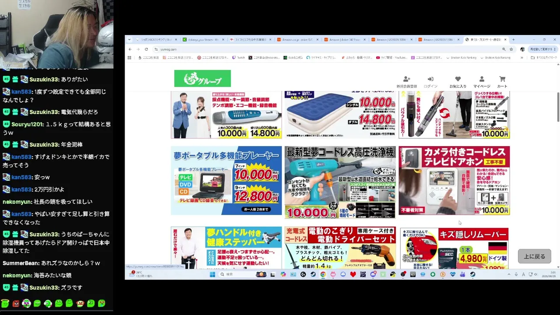This screenshot has width=560, height=315.
Task: Open the キズ隠しリムーバー product banner
Action: [x=454, y=248]
